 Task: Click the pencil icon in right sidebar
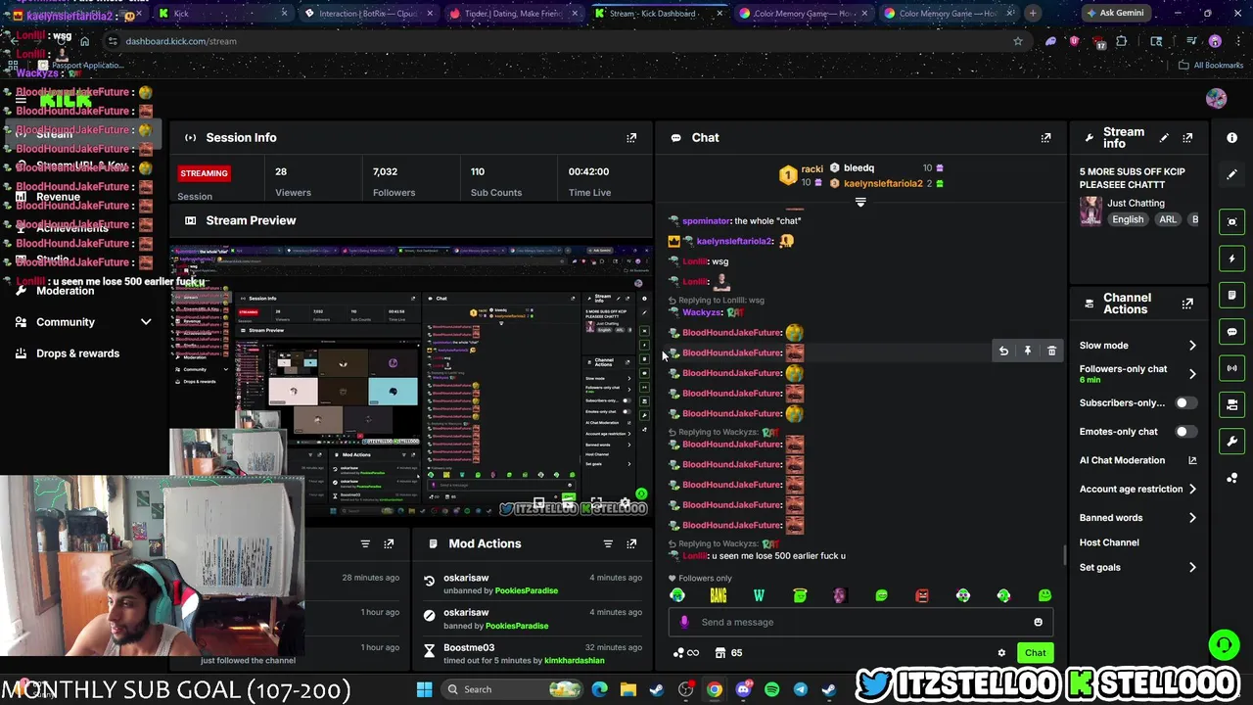pos(1232,174)
